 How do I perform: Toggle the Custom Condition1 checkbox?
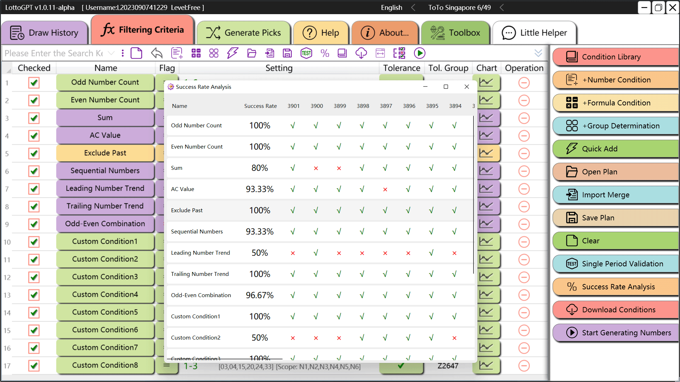click(34, 242)
